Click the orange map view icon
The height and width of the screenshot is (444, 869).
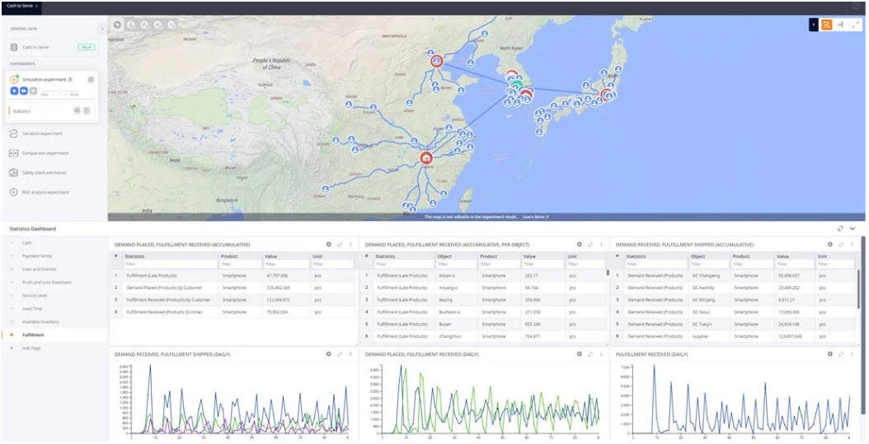click(x=826, y=25)
